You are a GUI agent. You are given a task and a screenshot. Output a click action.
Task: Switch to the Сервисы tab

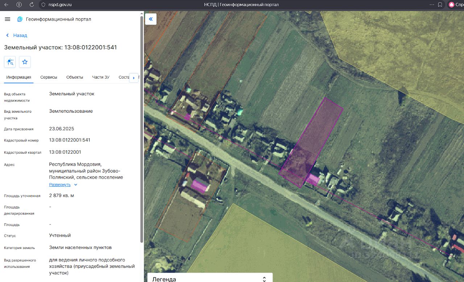49,77
